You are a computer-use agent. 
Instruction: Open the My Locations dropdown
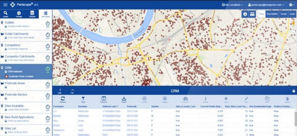tap(232, 5)
